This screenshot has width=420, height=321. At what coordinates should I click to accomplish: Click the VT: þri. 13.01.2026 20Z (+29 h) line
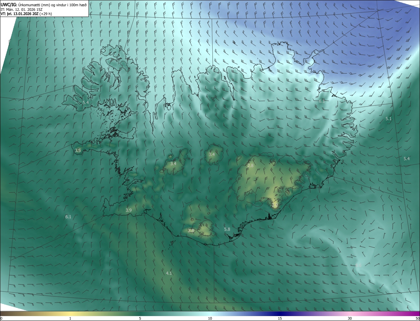26,14
